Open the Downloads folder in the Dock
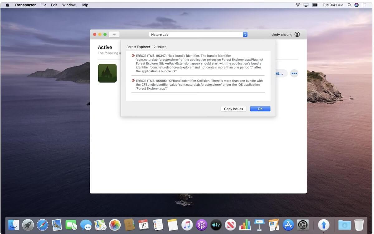The width and height of the screenshot is (374, 234). [x=344, y=224]
